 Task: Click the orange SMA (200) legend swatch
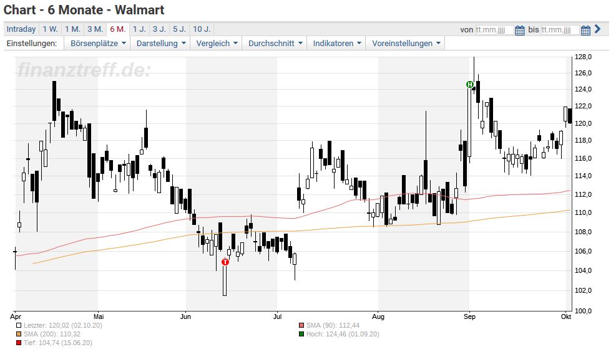click(x=19, y=335)
